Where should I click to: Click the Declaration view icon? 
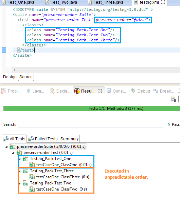[52, 91]
